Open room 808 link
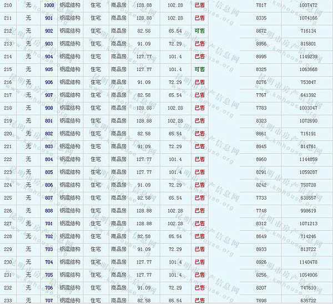The height and width of the screenshot is (304, 333). [49, 210]
